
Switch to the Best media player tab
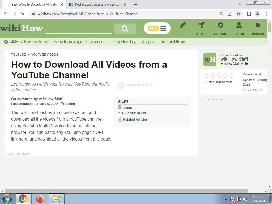pyautogui.click(x=98, y=5)
